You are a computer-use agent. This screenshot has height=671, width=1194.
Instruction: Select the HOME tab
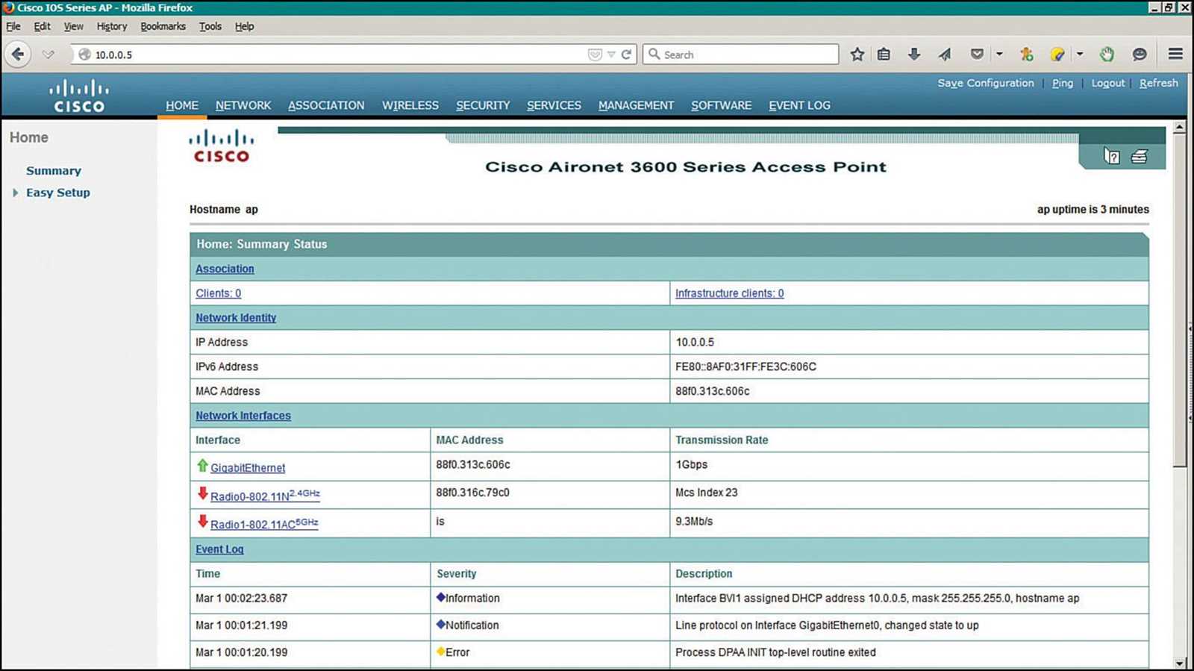point(182,105)
